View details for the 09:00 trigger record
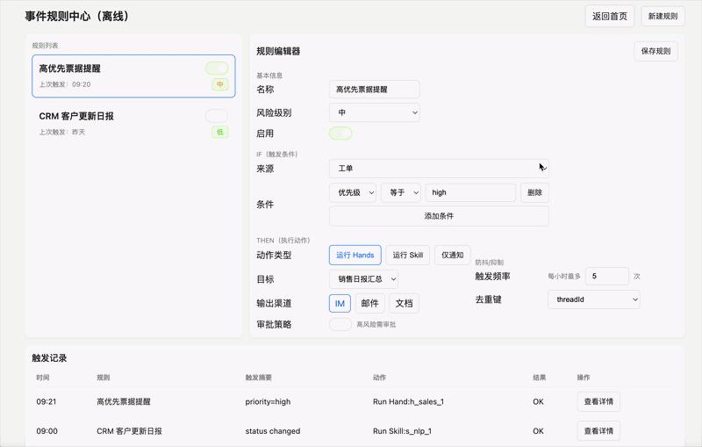This screenshot has width=702, height=447. tap(598, 431)
